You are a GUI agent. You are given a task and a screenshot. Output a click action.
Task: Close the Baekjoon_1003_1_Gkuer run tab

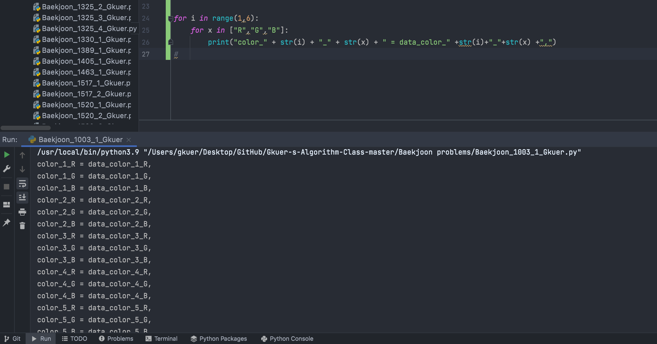click(129, 140)
